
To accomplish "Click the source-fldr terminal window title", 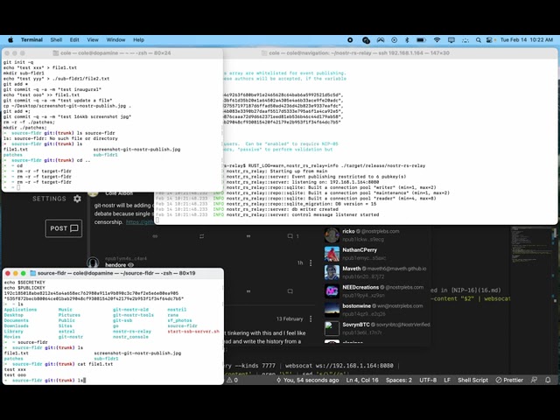I will [116, 273].
